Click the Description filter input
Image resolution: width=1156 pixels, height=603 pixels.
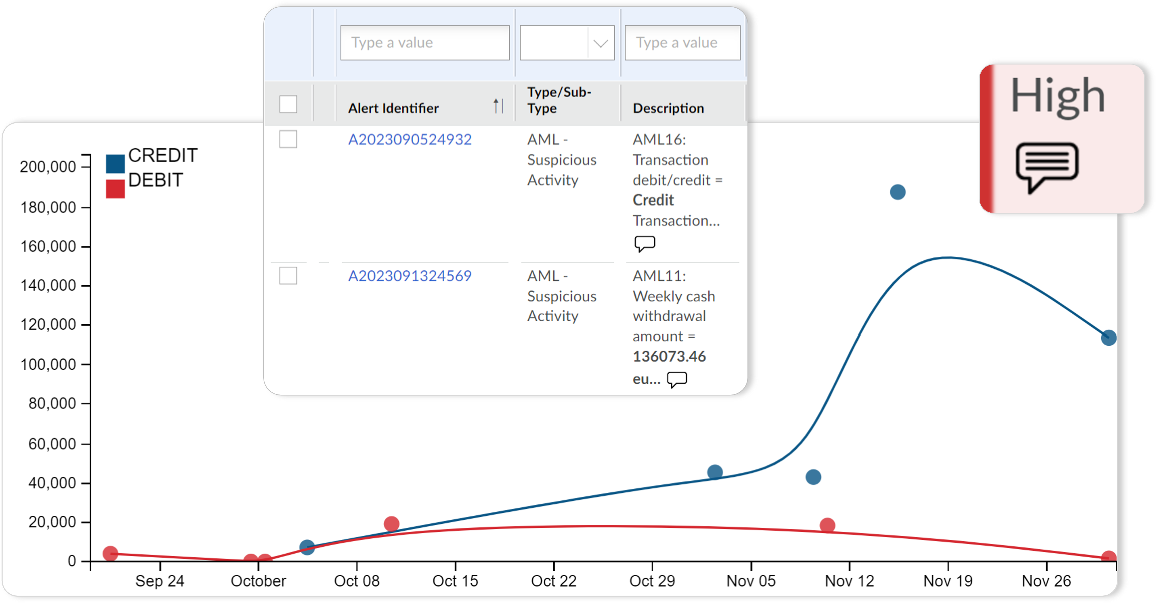(x=682, y=43)
